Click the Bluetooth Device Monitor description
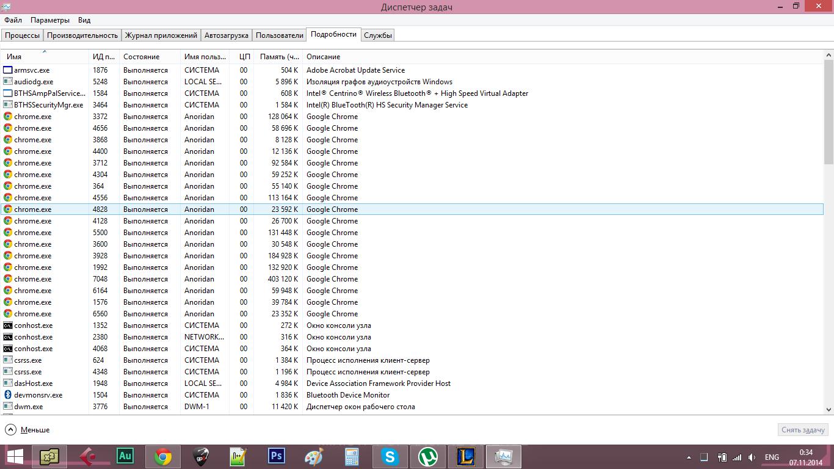The image size is (834, 469). pyautogui.click(x=348, y=395)
